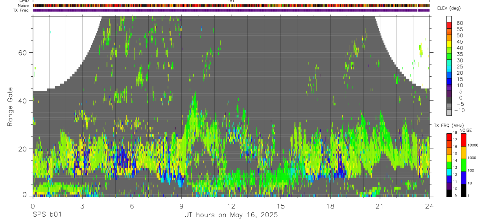Viewport: 483px width, 223px height.
Task: Select the black bottom swatch of TX FRQ colorbar
Action: click(x=449, y=194)
